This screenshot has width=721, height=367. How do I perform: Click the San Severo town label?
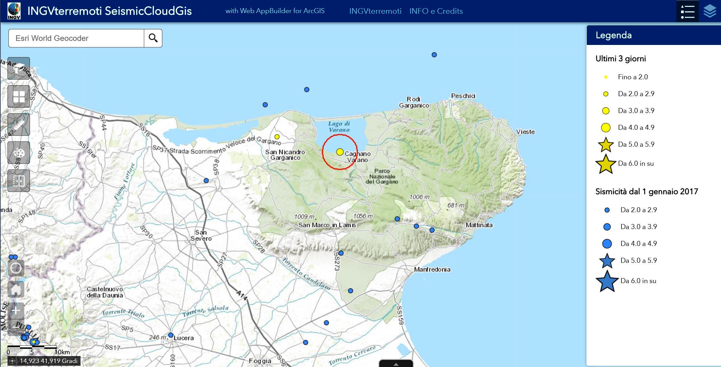click(x=201, y=235)
